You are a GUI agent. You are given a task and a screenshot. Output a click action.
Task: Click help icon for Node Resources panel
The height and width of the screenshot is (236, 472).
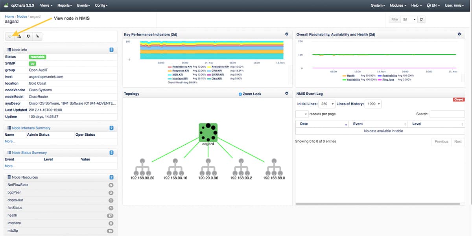pos(112,177)
